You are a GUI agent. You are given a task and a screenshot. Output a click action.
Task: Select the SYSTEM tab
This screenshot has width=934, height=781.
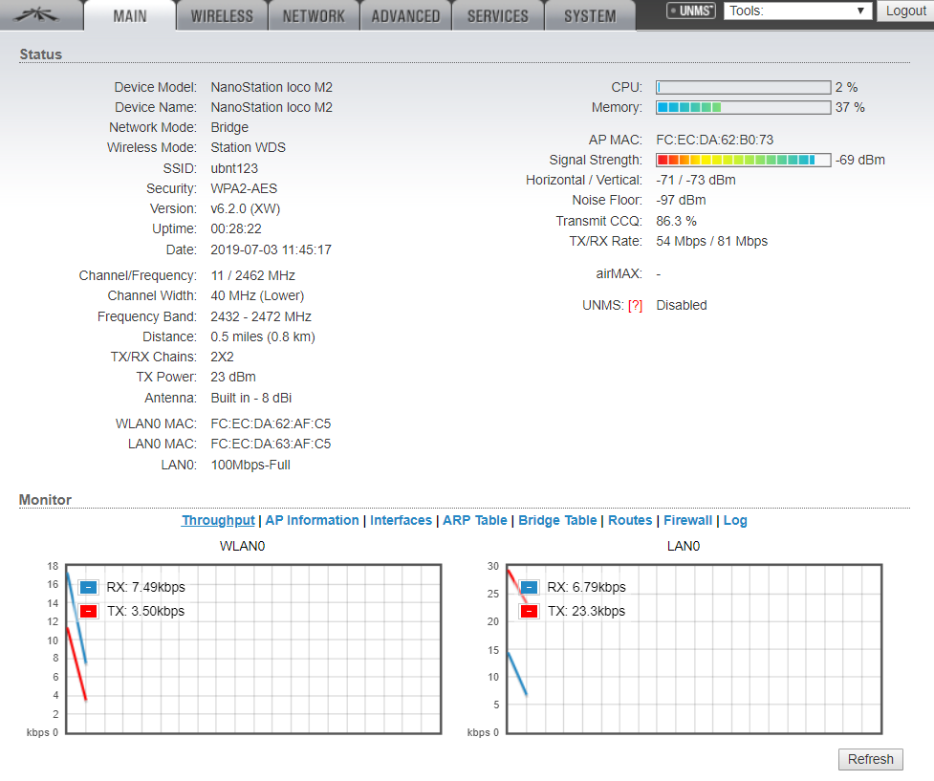coord(590,15)
